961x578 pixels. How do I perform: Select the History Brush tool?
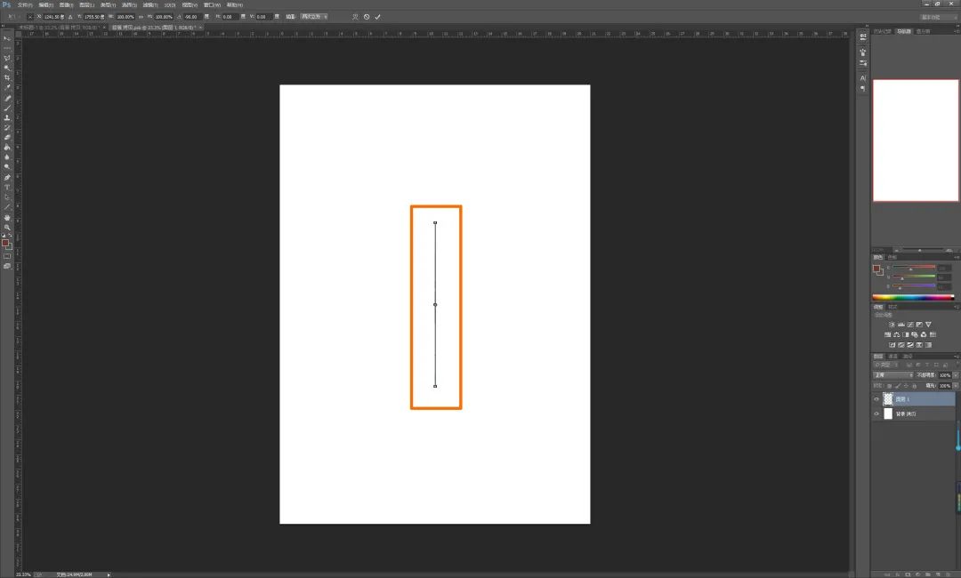pos(7,127)
